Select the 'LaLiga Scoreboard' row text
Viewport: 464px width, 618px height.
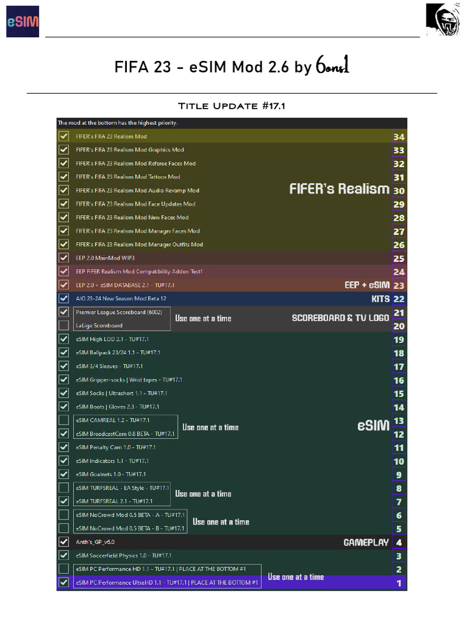99,325
